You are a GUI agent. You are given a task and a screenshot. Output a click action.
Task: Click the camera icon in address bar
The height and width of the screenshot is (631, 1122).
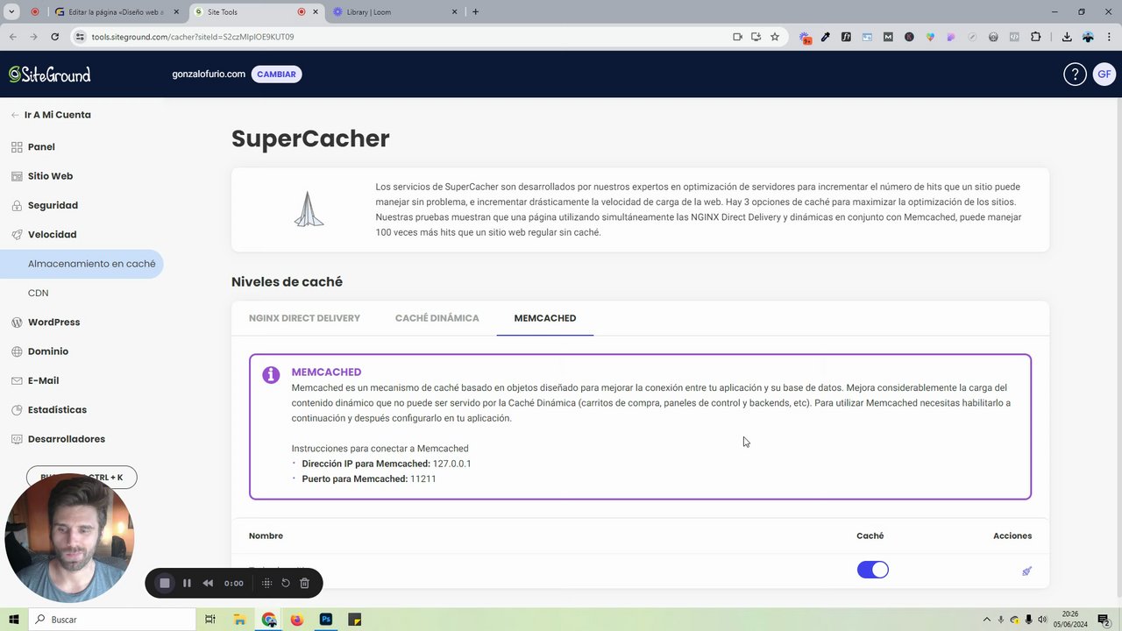737,37
